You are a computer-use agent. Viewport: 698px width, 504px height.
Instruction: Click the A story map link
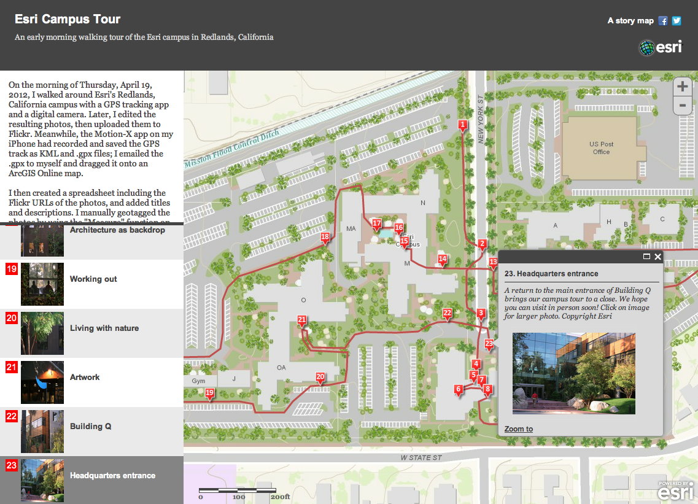point(630,21)
